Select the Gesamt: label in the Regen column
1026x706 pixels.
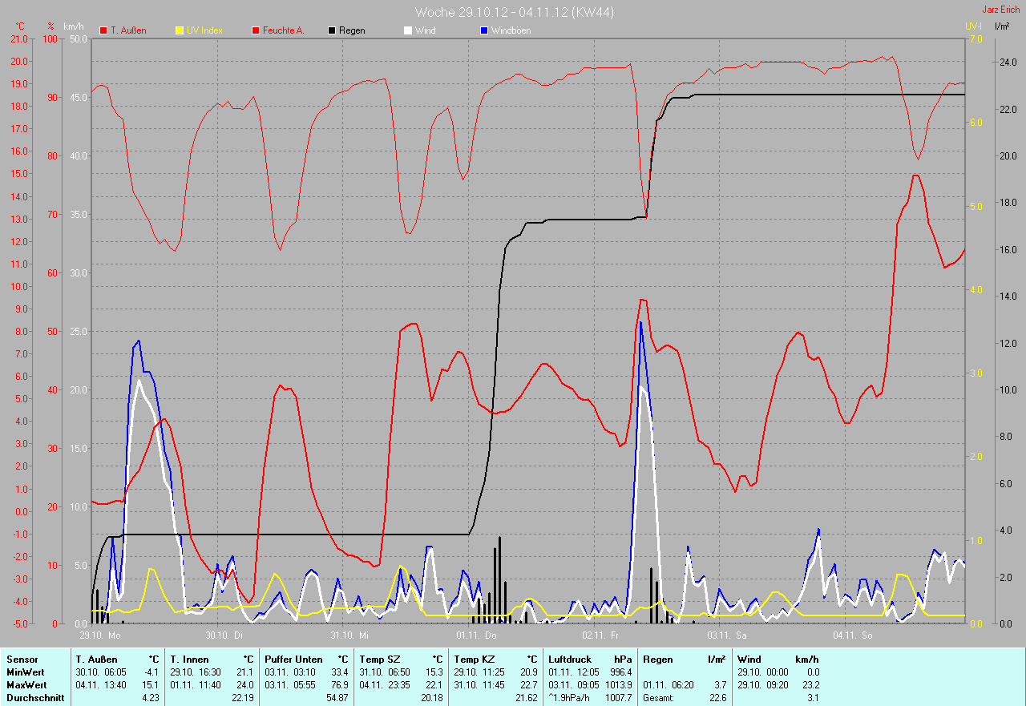(x=658, y=698)
